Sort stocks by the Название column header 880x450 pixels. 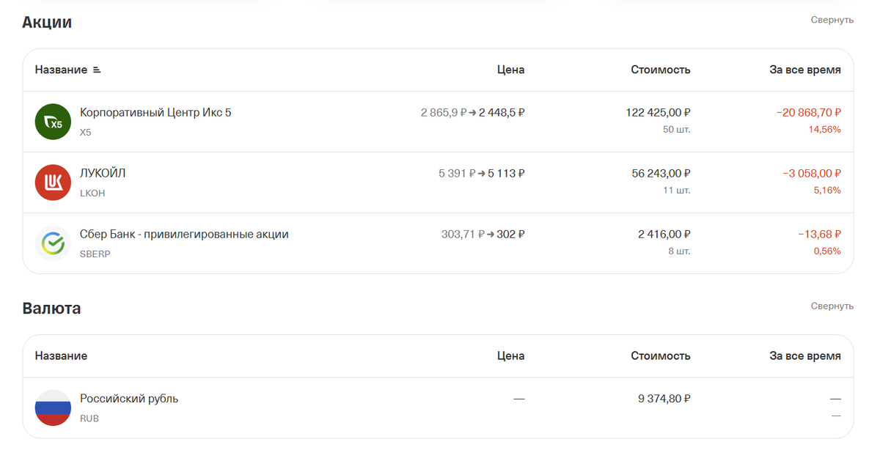[x=61, y=70]
